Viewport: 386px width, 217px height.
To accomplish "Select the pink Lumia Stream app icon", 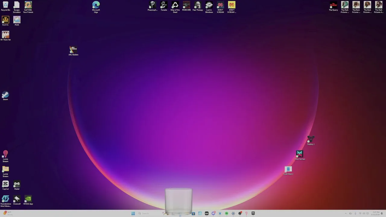I will click(5, 156).
